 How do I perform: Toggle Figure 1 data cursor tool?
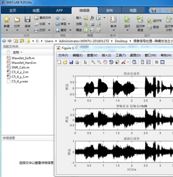point(117,62)
